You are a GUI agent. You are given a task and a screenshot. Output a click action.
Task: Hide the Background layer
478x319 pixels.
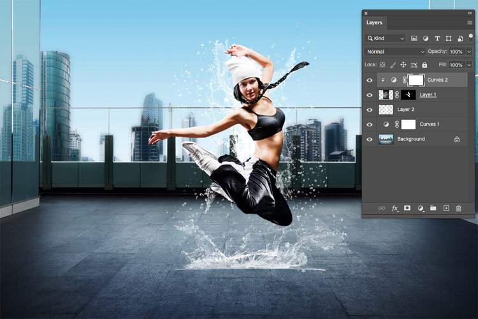(x=370, y=139)
